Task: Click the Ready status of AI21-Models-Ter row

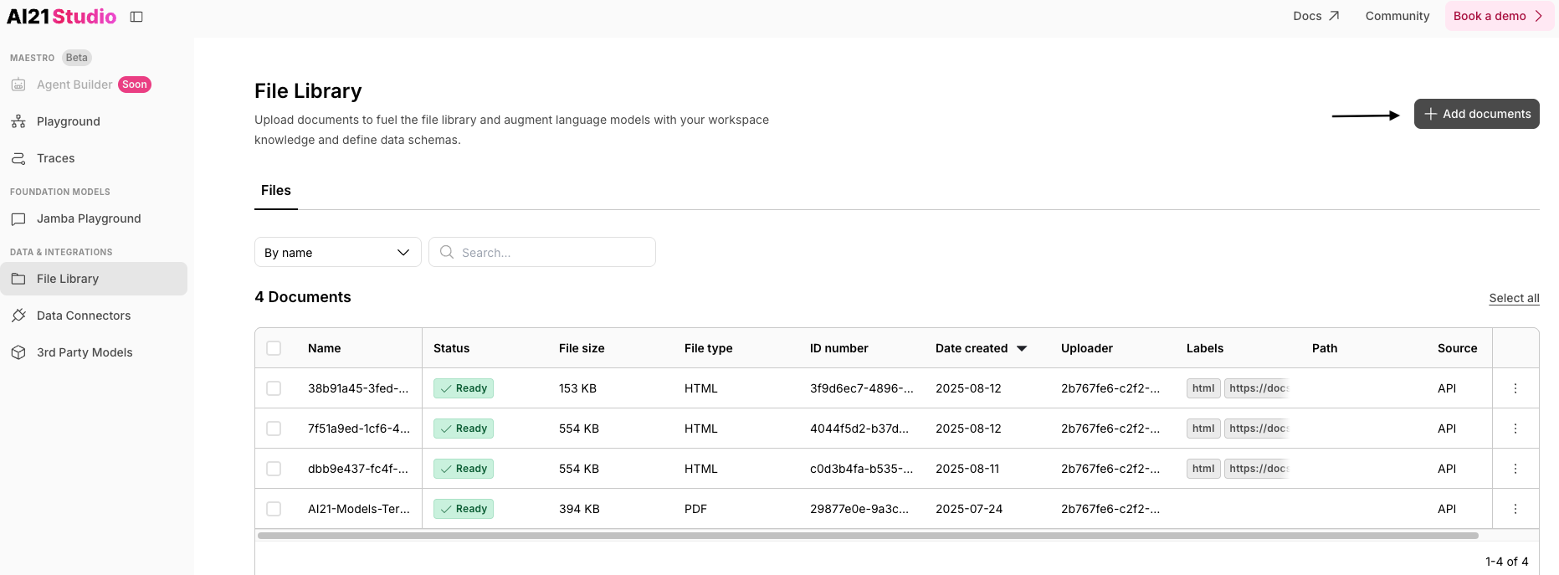Action: 464,509
